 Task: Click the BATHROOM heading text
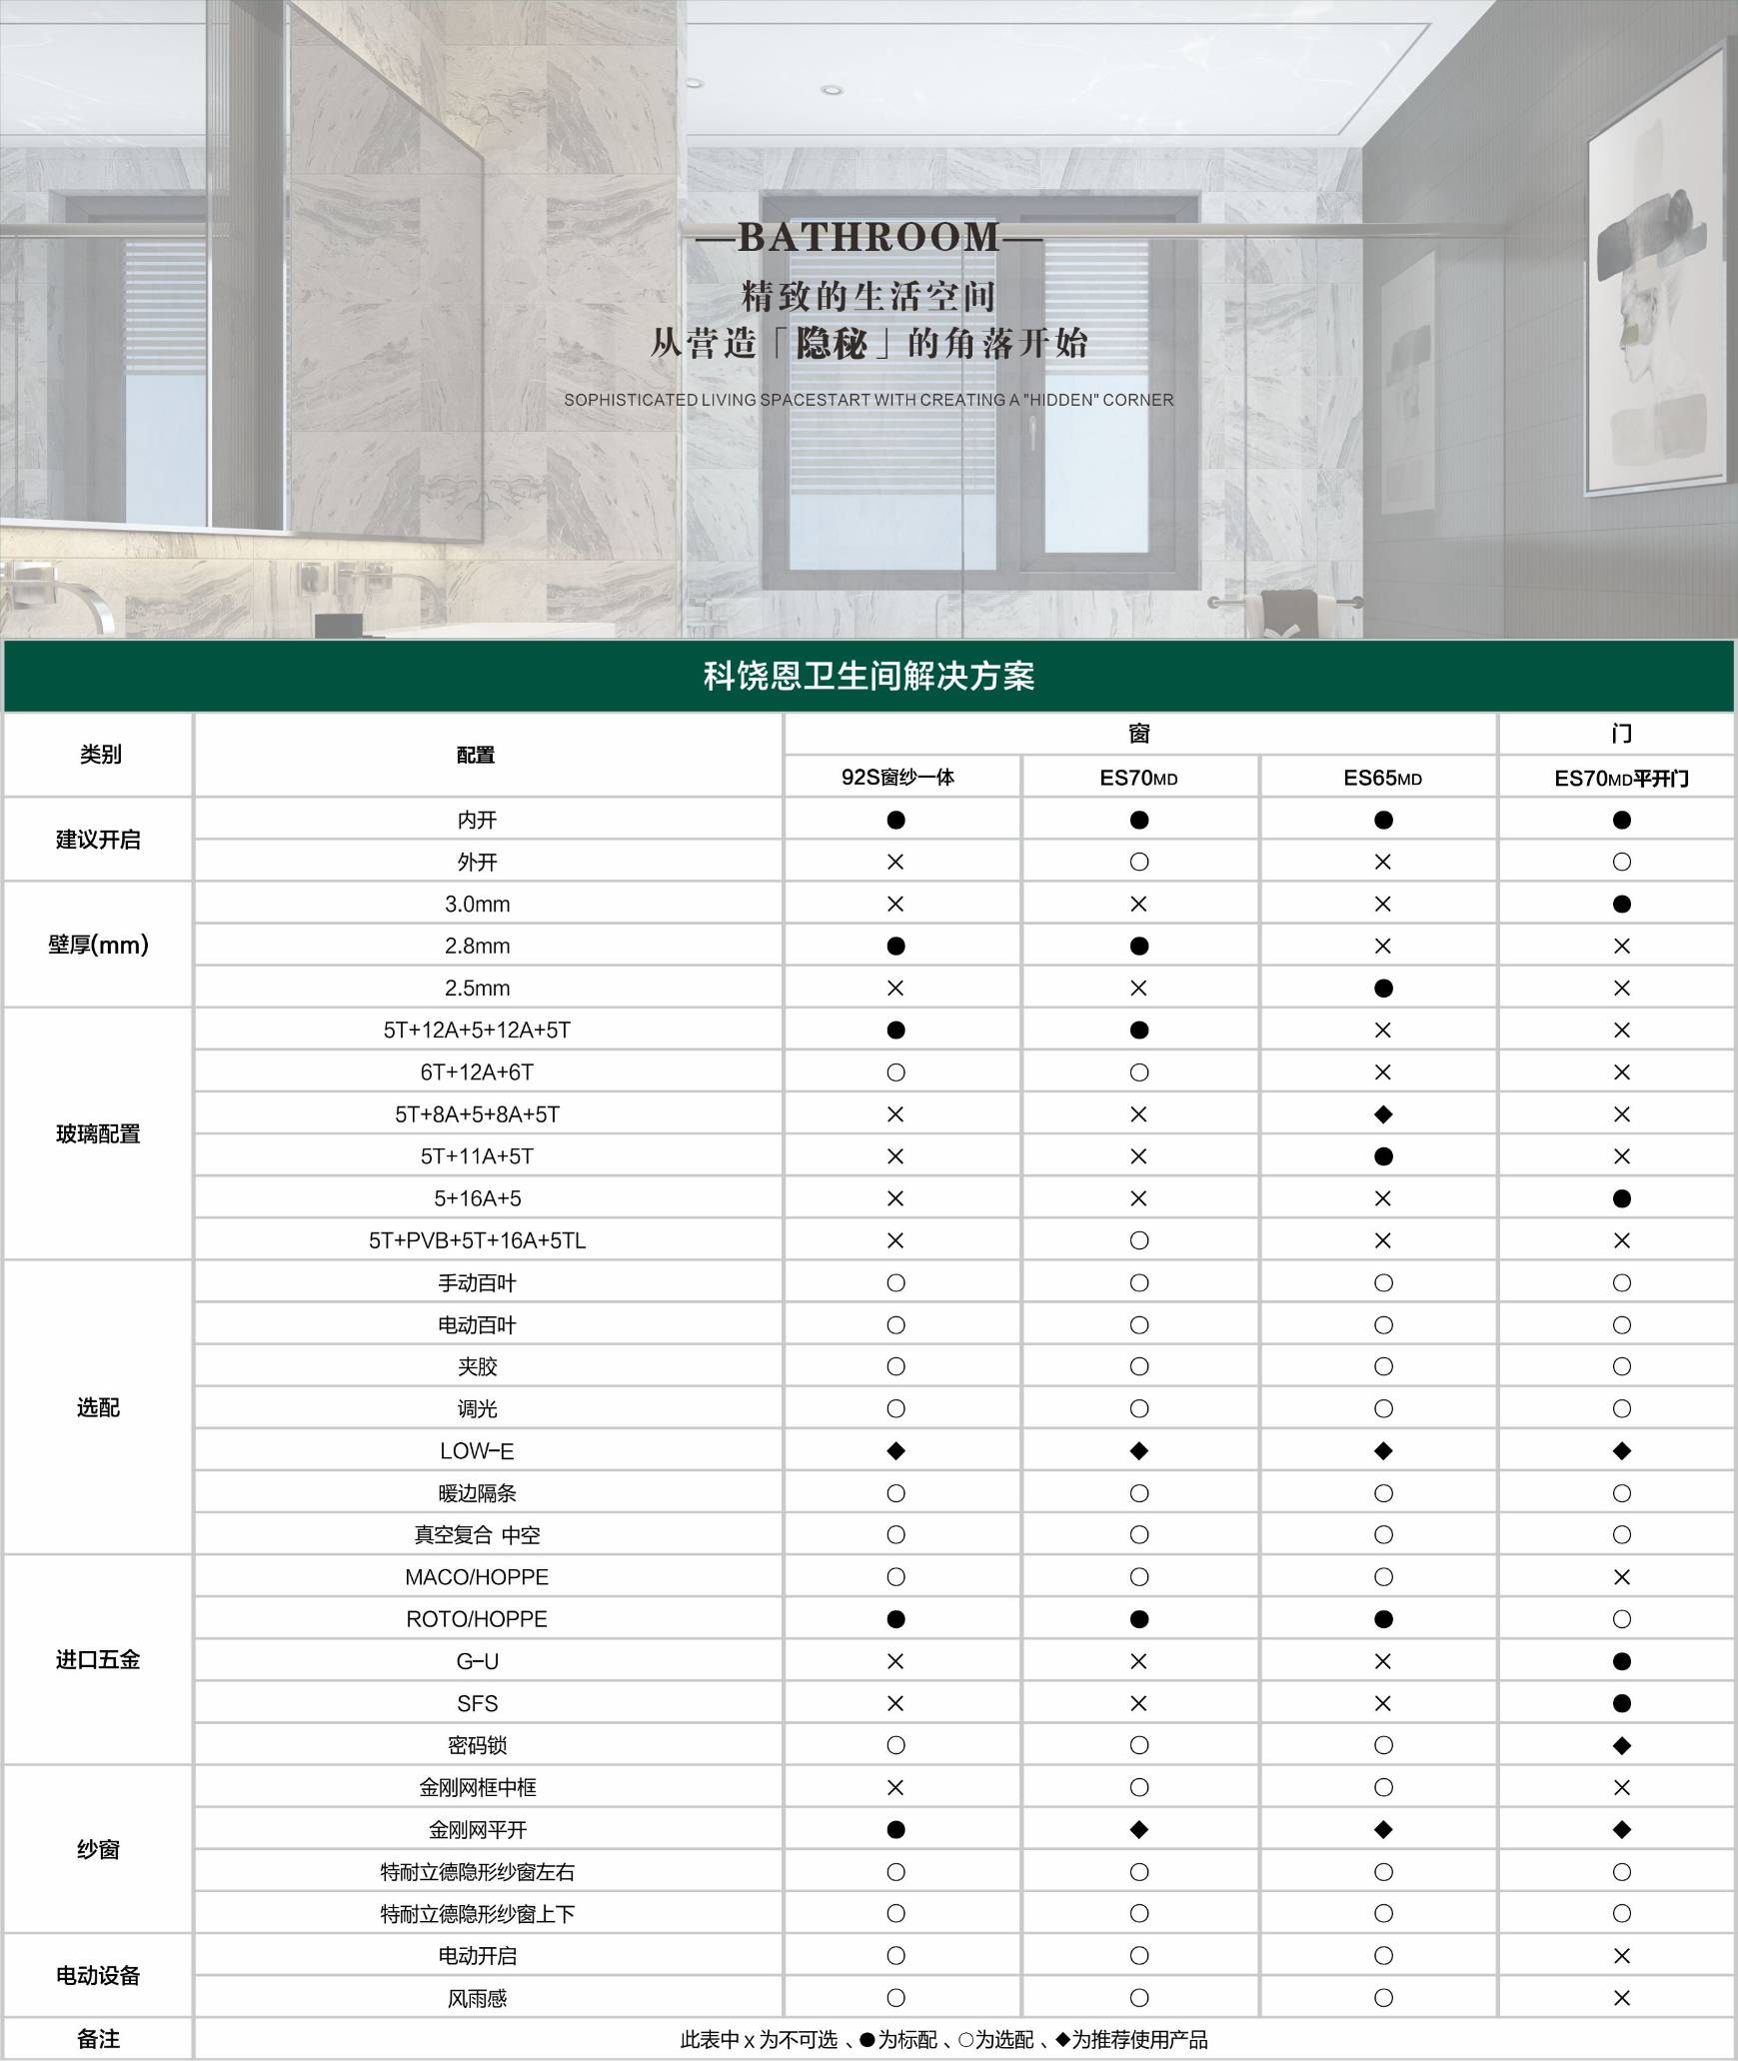(869, 238)
